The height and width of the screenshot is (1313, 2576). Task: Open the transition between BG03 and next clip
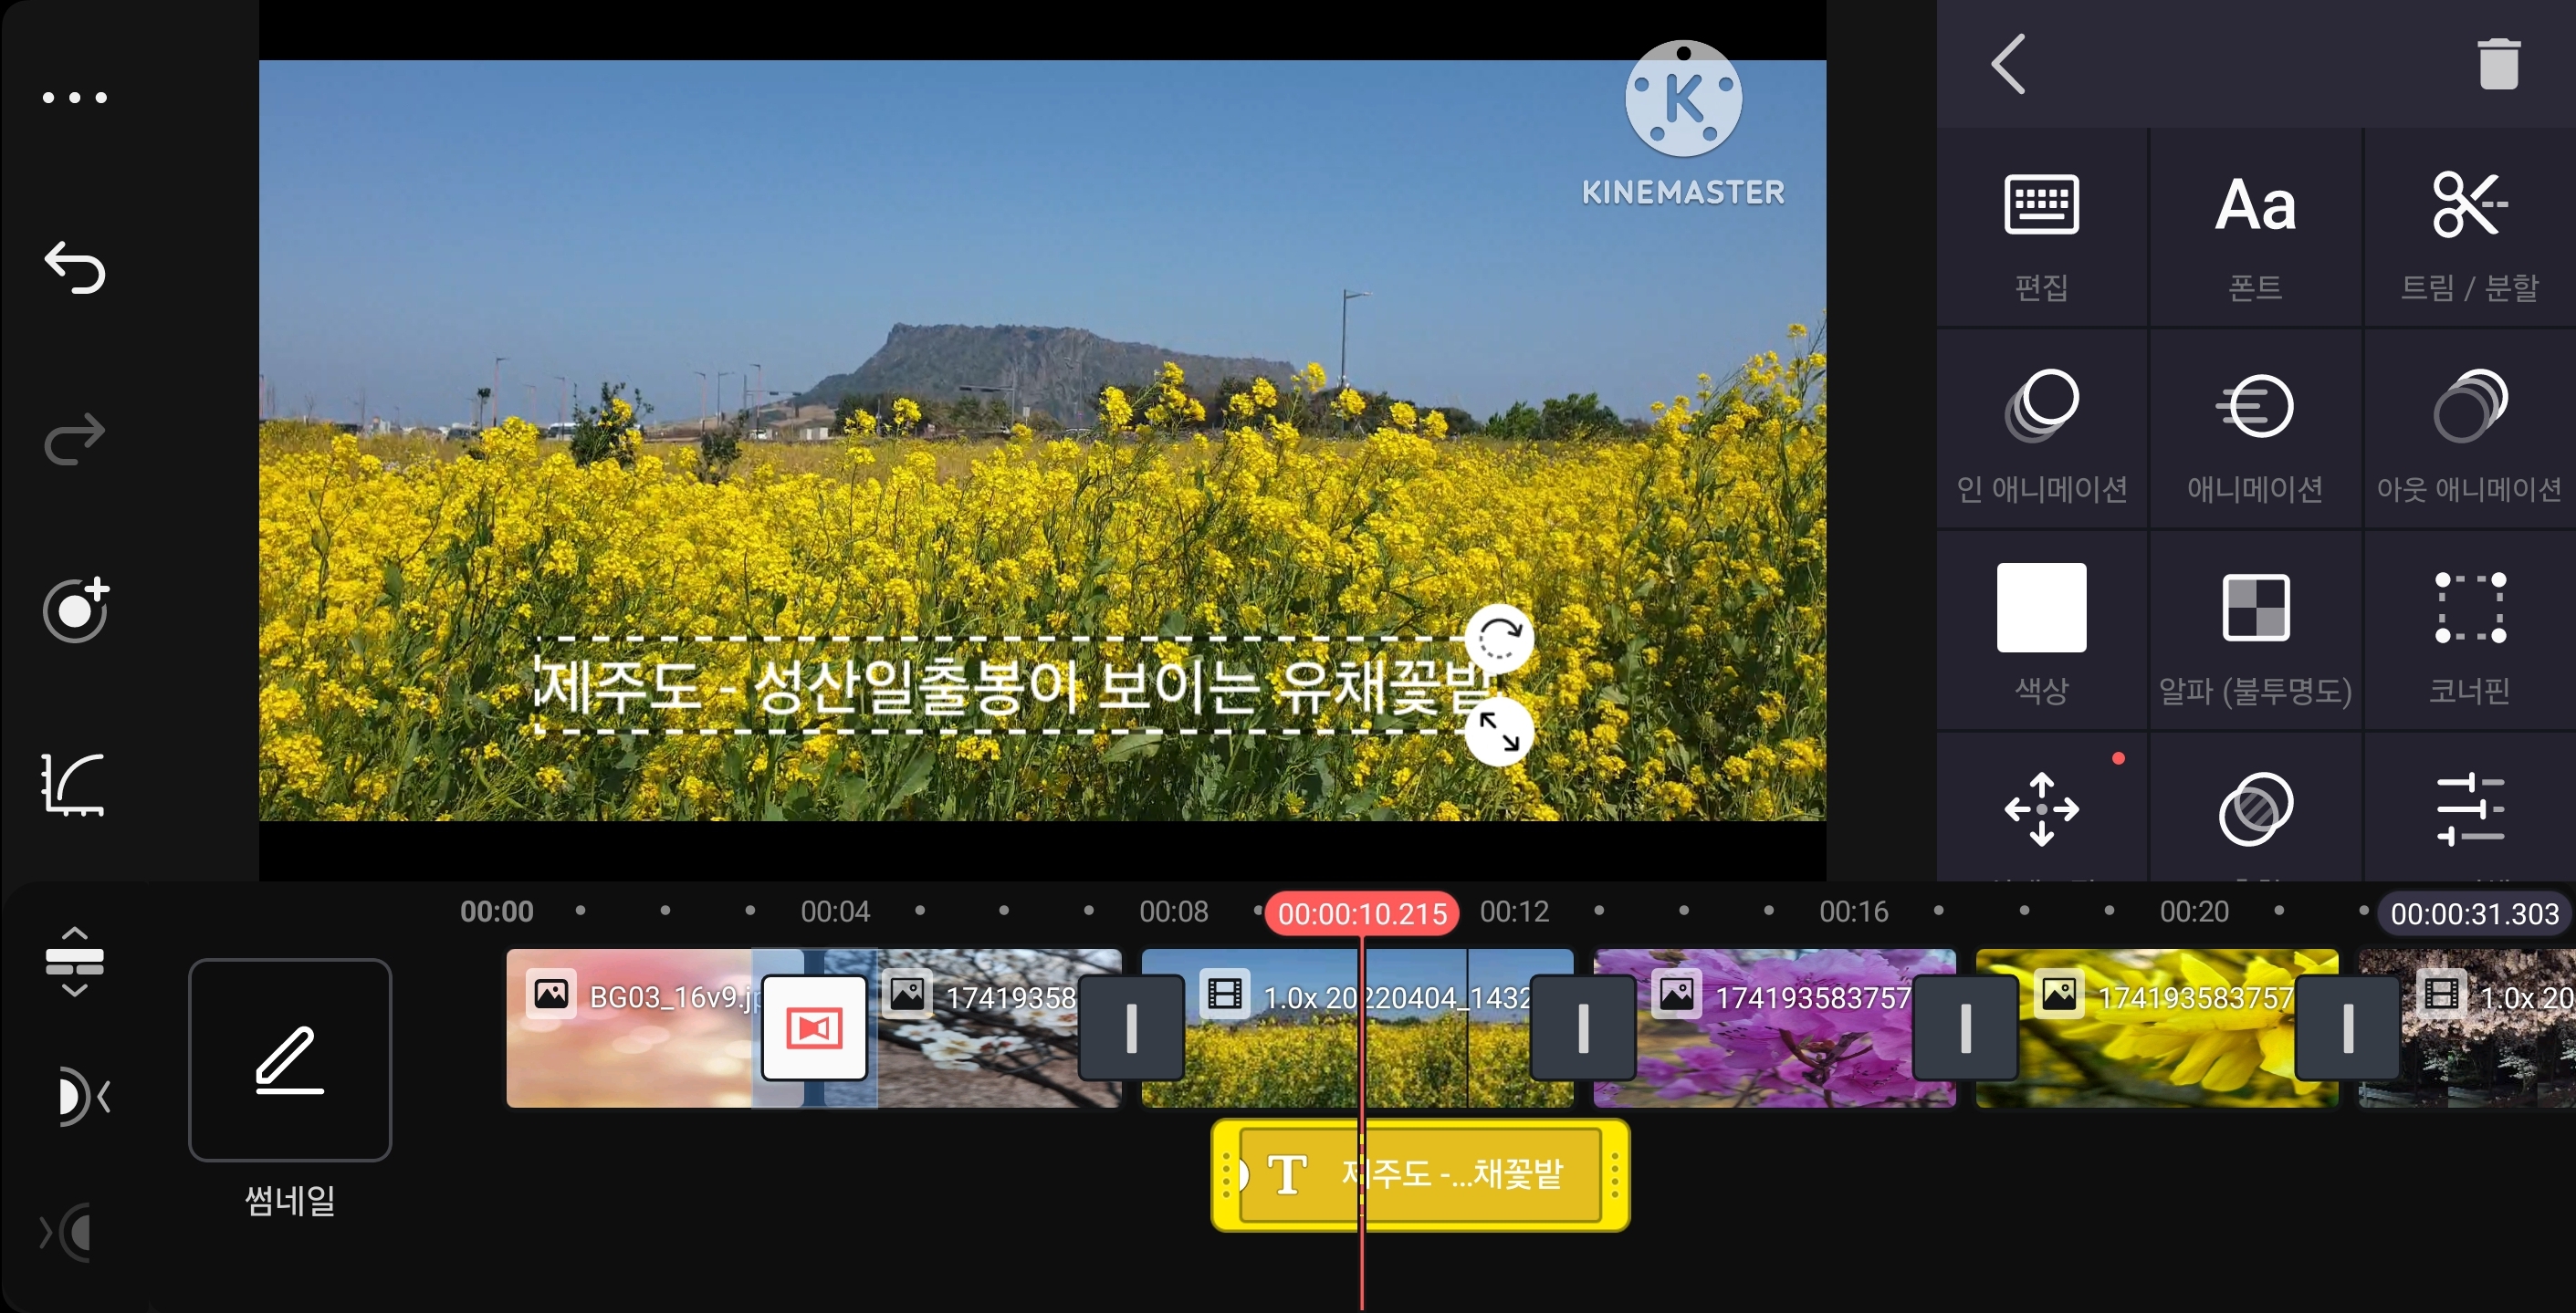(x=814, y=1028)
